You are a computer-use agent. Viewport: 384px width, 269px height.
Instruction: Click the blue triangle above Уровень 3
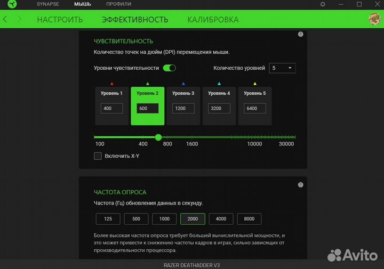coord(183,84)
